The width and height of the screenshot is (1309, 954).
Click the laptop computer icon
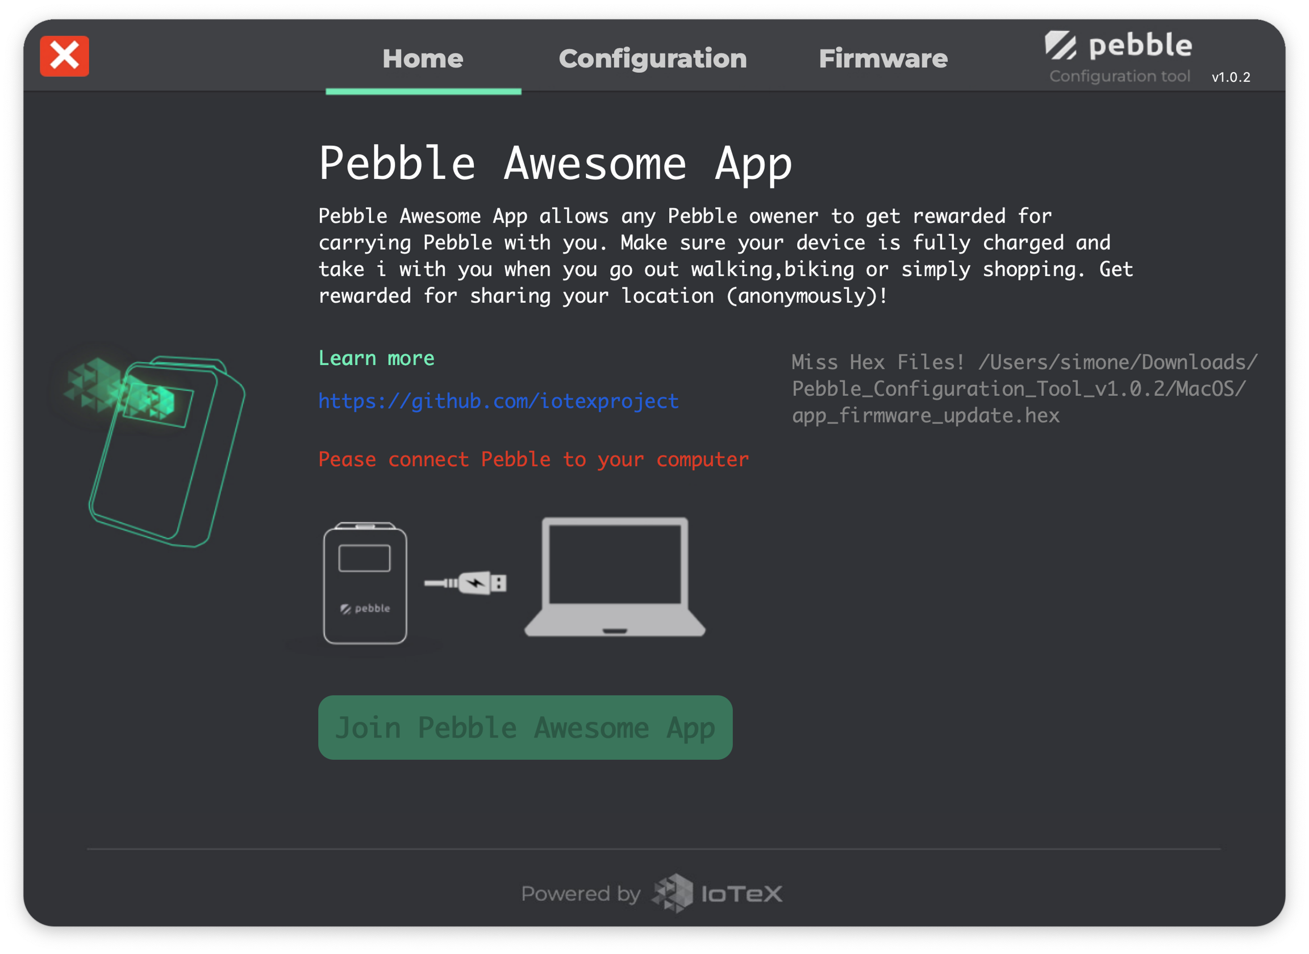pyautogui.click(x=615, y=576)
